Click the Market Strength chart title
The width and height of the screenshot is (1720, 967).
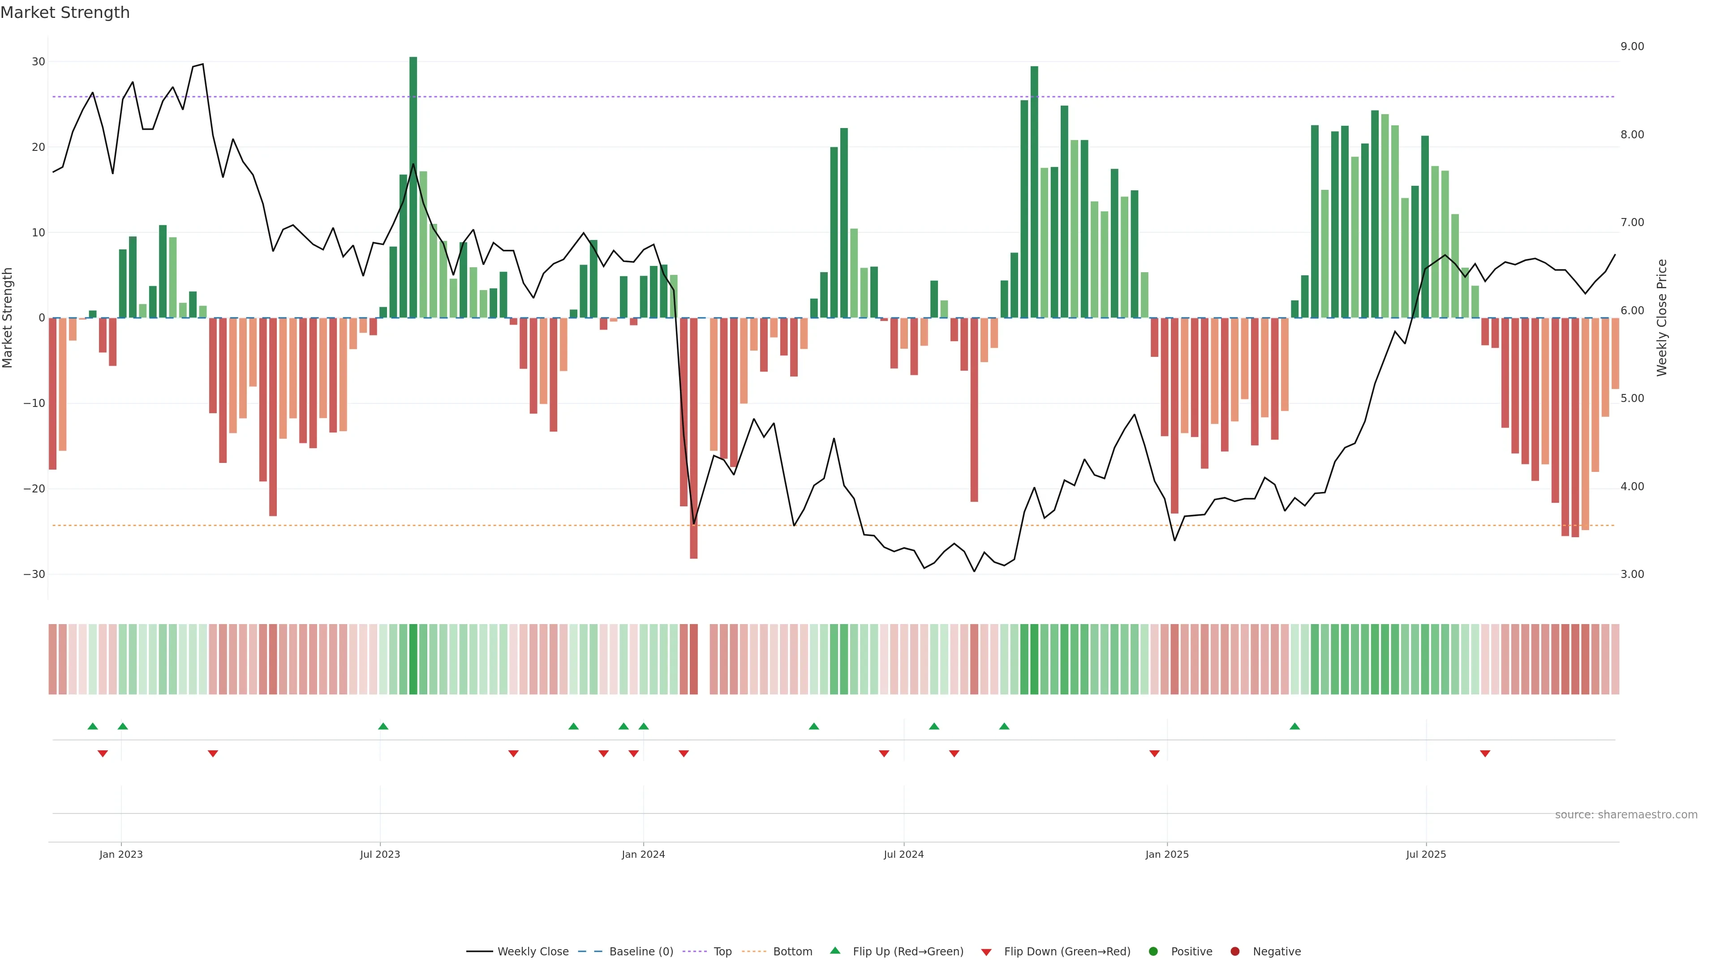pos(65,13)
